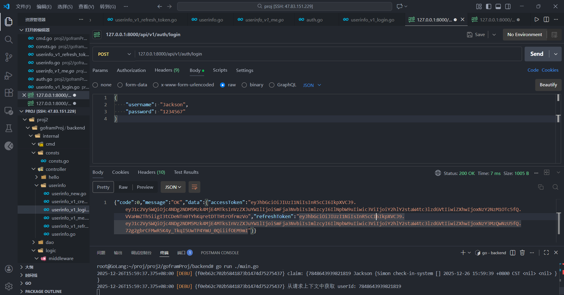Open the Manage gear menu
The image size is (564, 295).
coord(9,286)
